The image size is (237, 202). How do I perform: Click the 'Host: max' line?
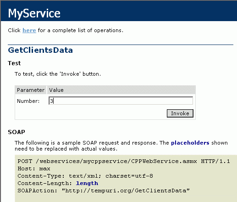pos(34,168)
